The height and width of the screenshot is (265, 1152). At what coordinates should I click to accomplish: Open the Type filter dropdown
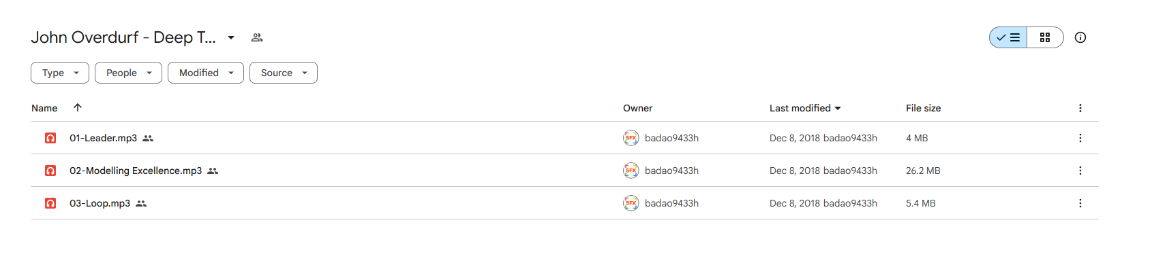(60, 73)
